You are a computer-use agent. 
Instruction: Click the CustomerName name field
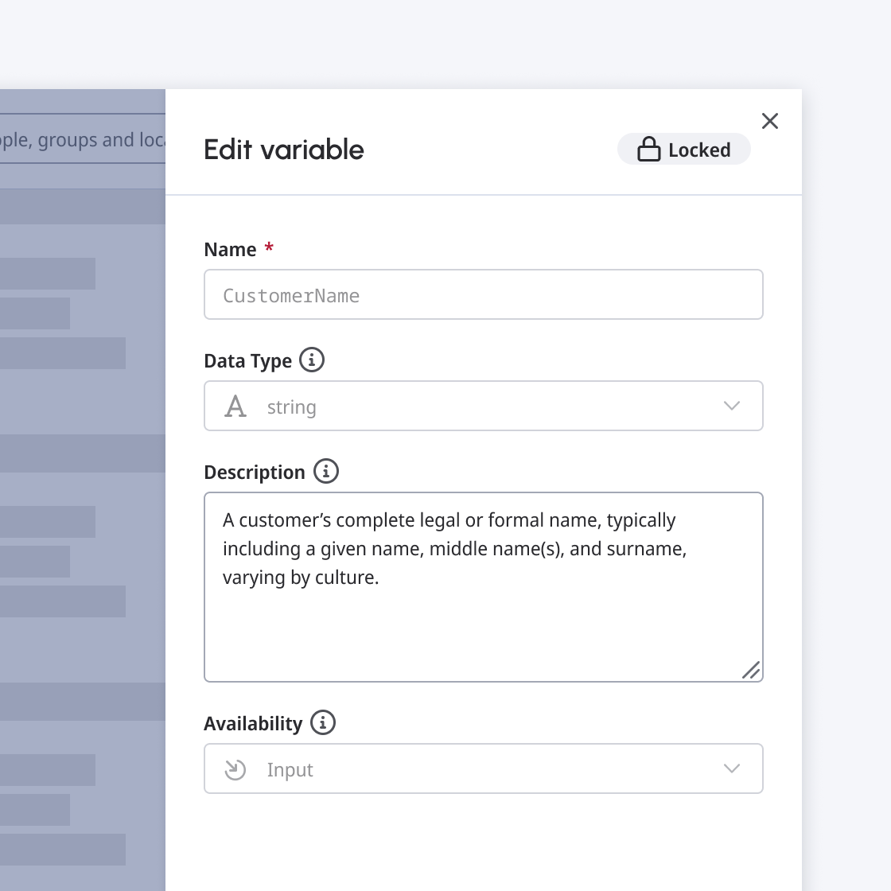click(x=483, y=294)
